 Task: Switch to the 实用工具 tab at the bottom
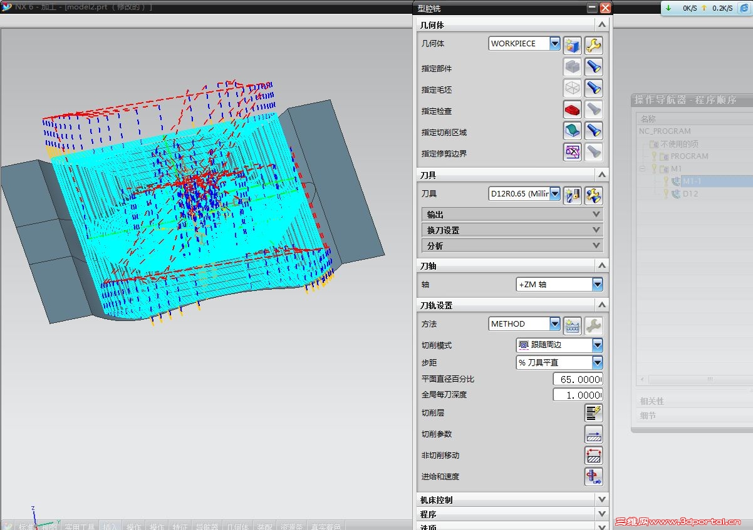[80, 526]
